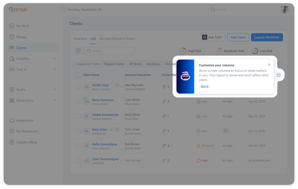Open the column customization icon
The image size is (298, 189).
278,75
